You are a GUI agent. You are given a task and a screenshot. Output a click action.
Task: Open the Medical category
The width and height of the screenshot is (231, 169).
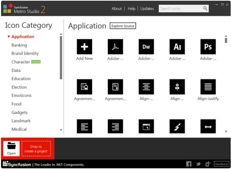click(x=19, y=129)
